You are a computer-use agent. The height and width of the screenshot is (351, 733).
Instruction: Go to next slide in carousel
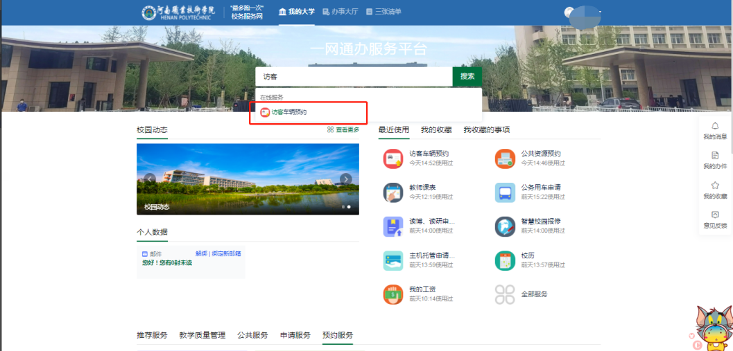(345, 179)
